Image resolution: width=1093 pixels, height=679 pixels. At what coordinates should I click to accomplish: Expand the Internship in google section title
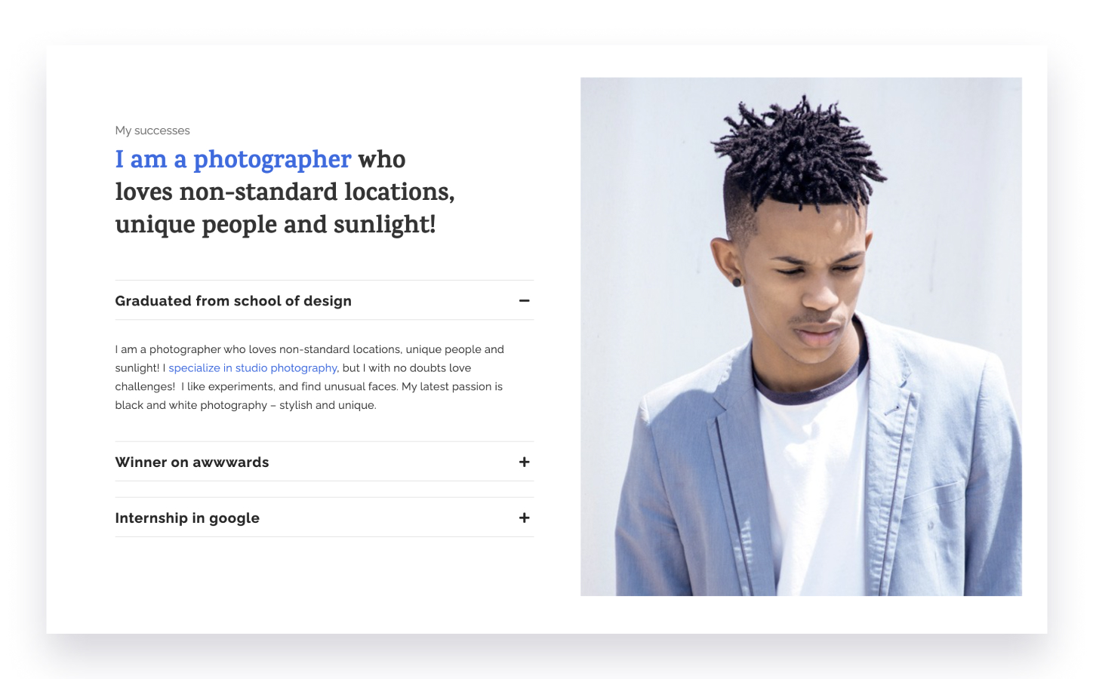[187, 518]
